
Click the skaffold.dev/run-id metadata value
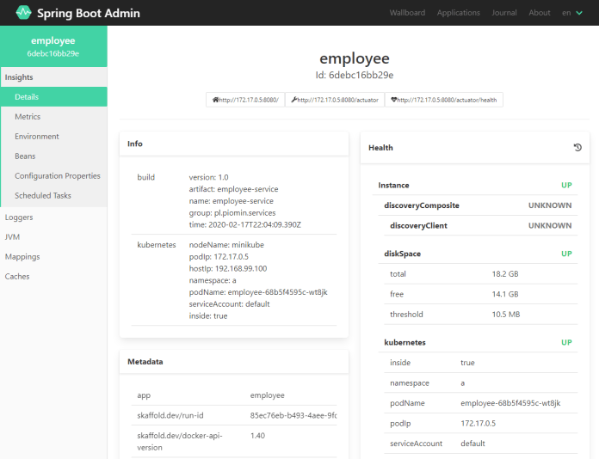293,415
